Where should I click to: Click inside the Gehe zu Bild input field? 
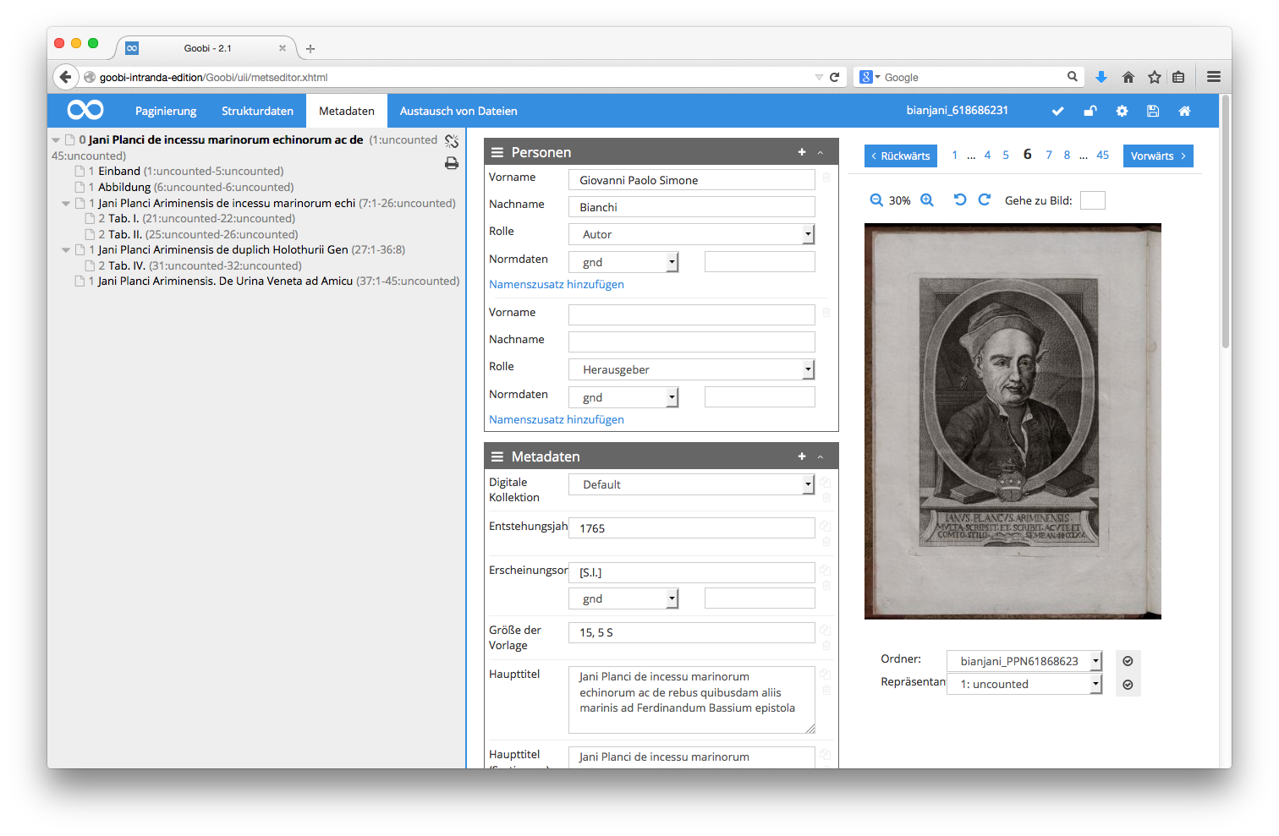coord(1092,199)
